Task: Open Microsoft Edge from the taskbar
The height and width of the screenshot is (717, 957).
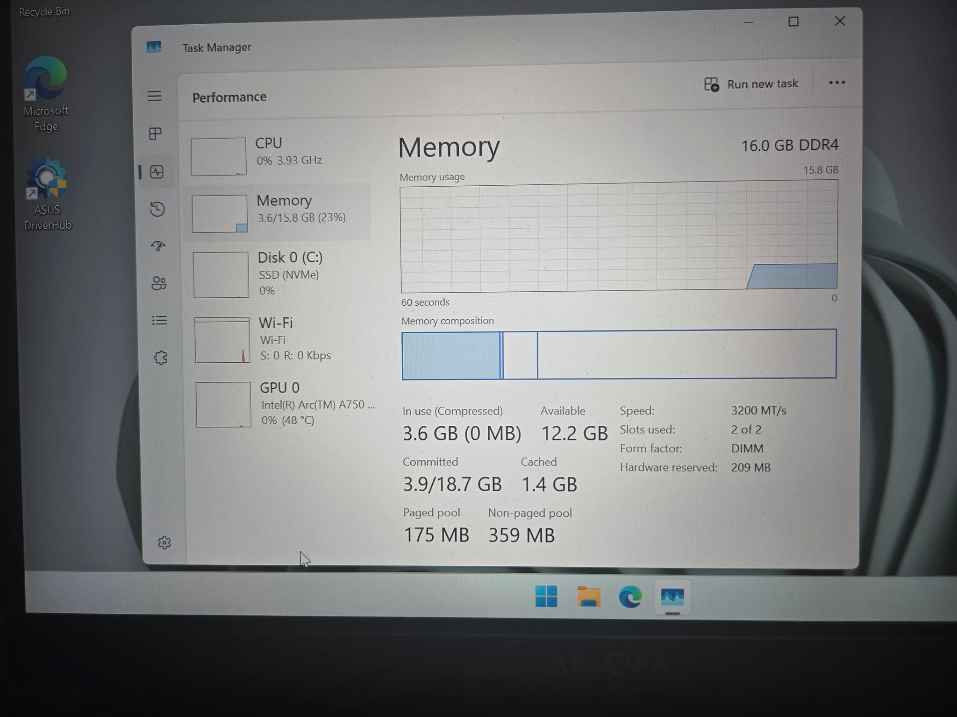Action: tap(630, 597)
